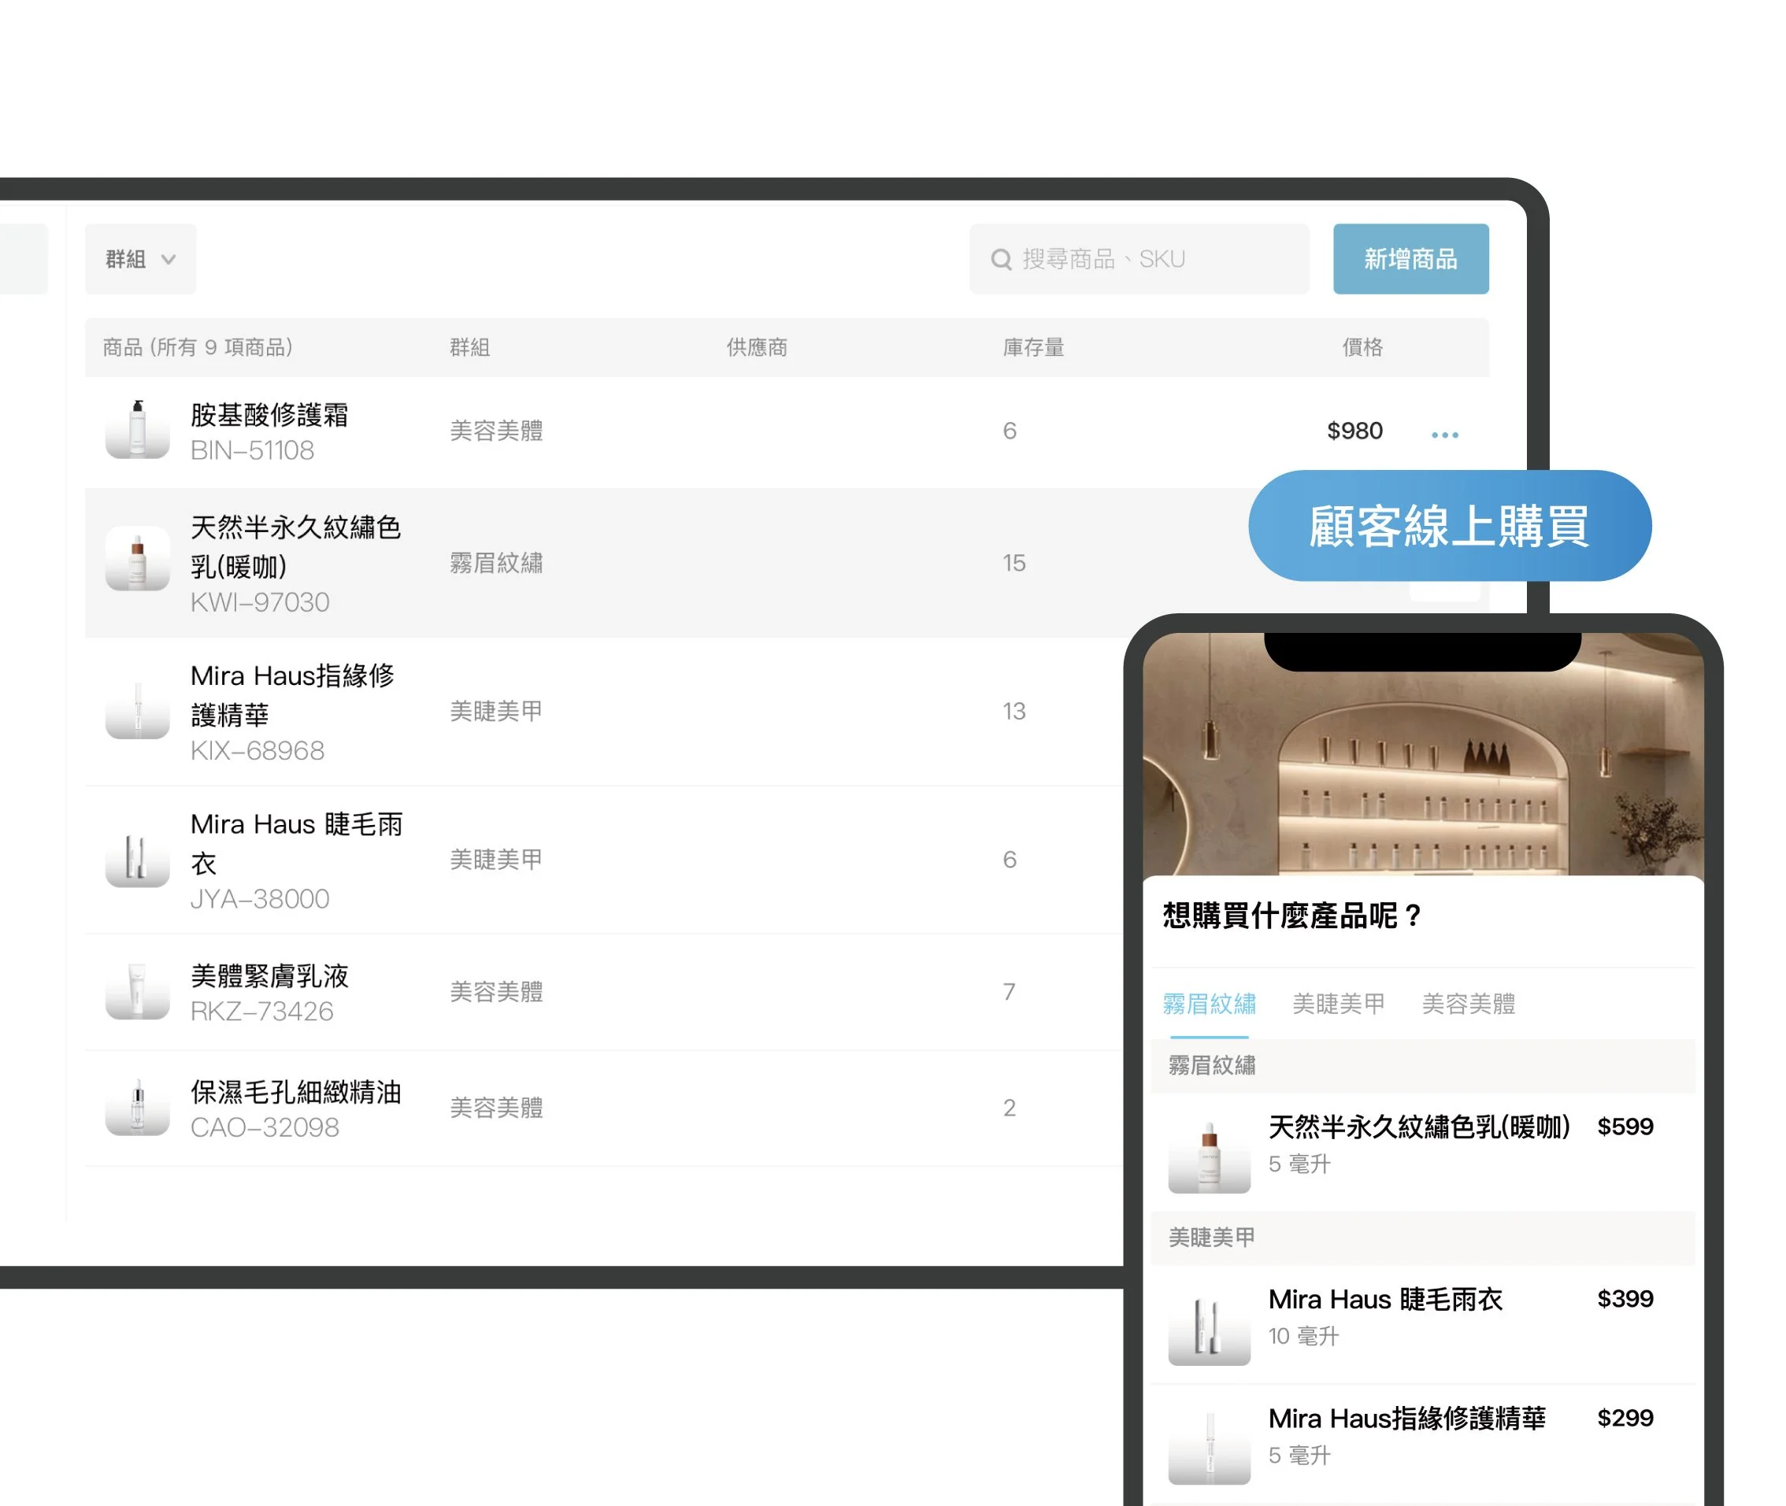The image size is (1786, 1506).
Task: Click the 顧客線上購買 pill button
Action: coord(1449,526)
